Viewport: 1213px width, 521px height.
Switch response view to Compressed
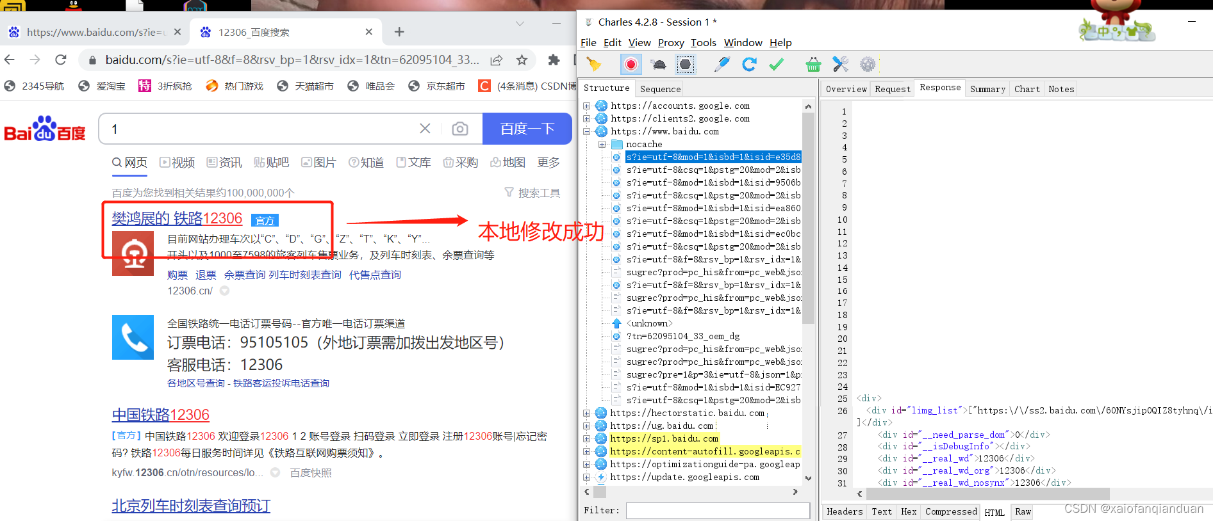[x=951, y=511]
